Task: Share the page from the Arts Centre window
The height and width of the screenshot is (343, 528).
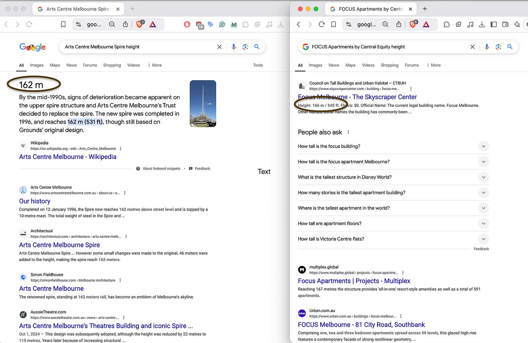Action: click(125, 24)
